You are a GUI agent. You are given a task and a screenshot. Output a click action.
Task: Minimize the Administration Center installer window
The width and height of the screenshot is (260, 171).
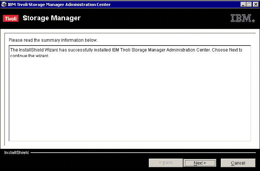243,5
